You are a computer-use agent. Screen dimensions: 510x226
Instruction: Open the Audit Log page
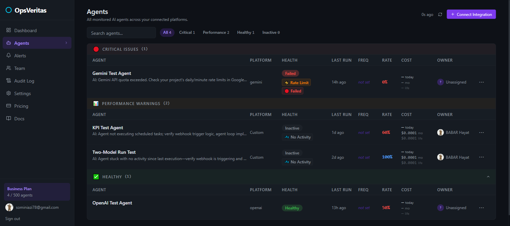pyautogui.click(x=37, y=81)
